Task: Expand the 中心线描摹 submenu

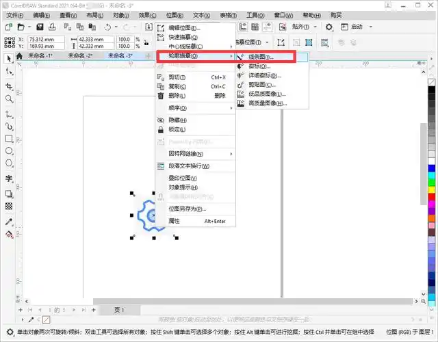Action: tap(196, 47)
